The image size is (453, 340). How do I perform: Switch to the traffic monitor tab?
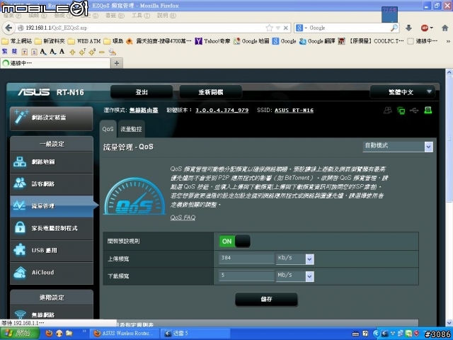pyautogui.click(x=131, y=129)
